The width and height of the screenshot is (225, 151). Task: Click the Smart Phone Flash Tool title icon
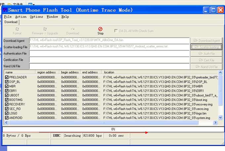tap(5, 10)
